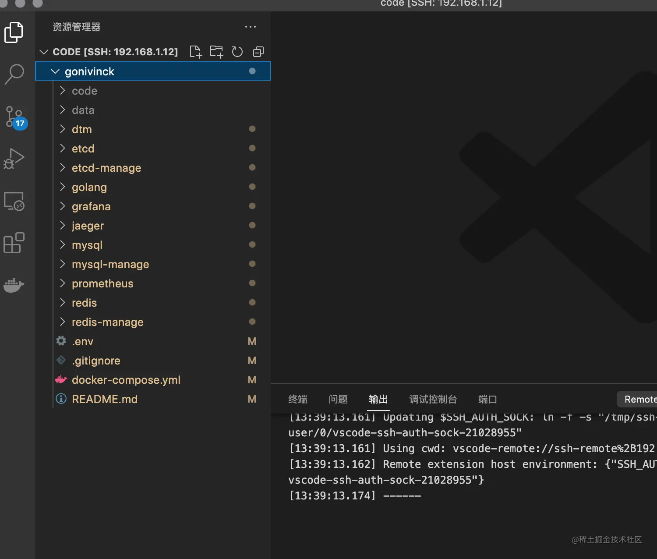Image resolution: width=657 pixels, height=559 pixels.
Task: Collapse the CODE [SSH: 192.168.1.12] section
Action: coord(44,52)
